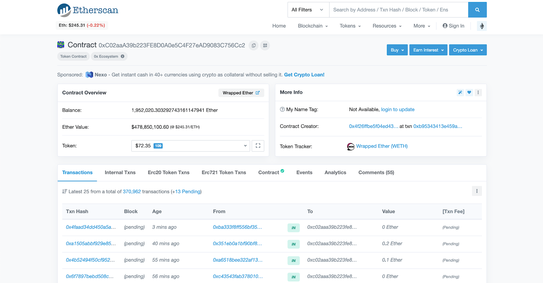543x283 pixels.
Task: Click the magic wand icon in More Info
Action: [460, 92]
